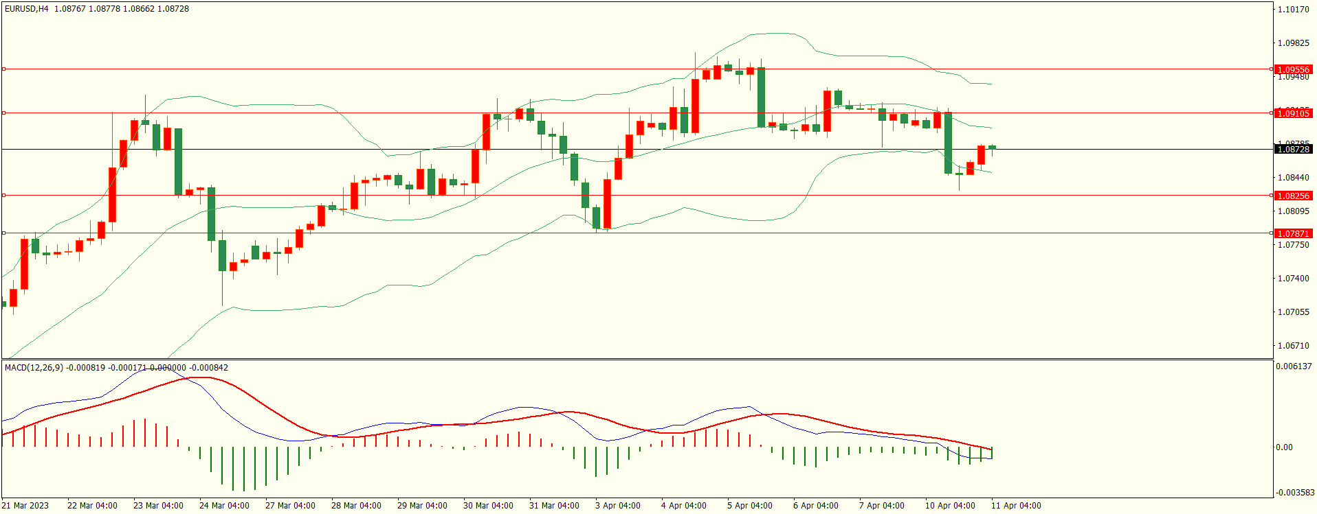The image size is (1317, 514).
Task: Click the 0.006137 MACD scale value
Action: [1294, 366]
